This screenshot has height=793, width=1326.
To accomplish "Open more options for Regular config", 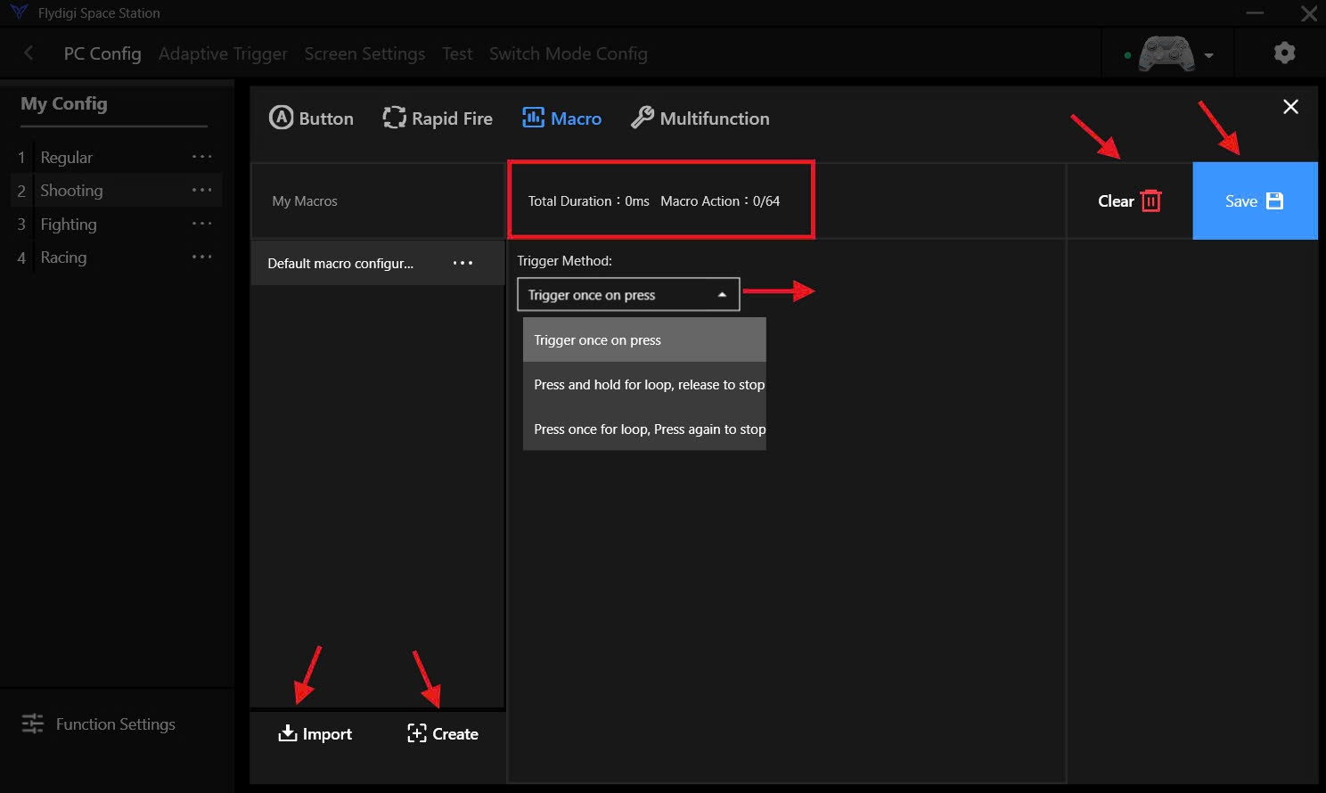I will (x=202, y=157).
